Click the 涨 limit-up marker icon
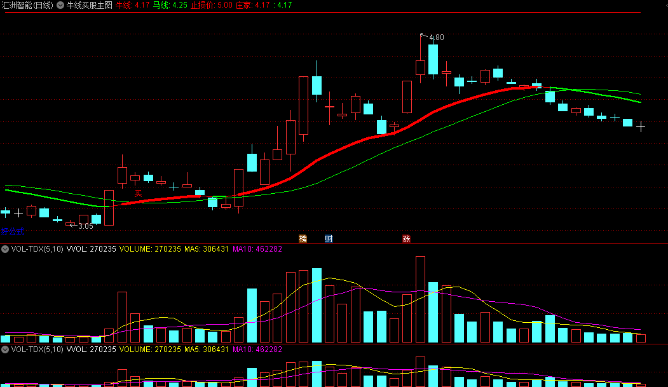This screenshot has height=387, width=668. click(406, 238)
